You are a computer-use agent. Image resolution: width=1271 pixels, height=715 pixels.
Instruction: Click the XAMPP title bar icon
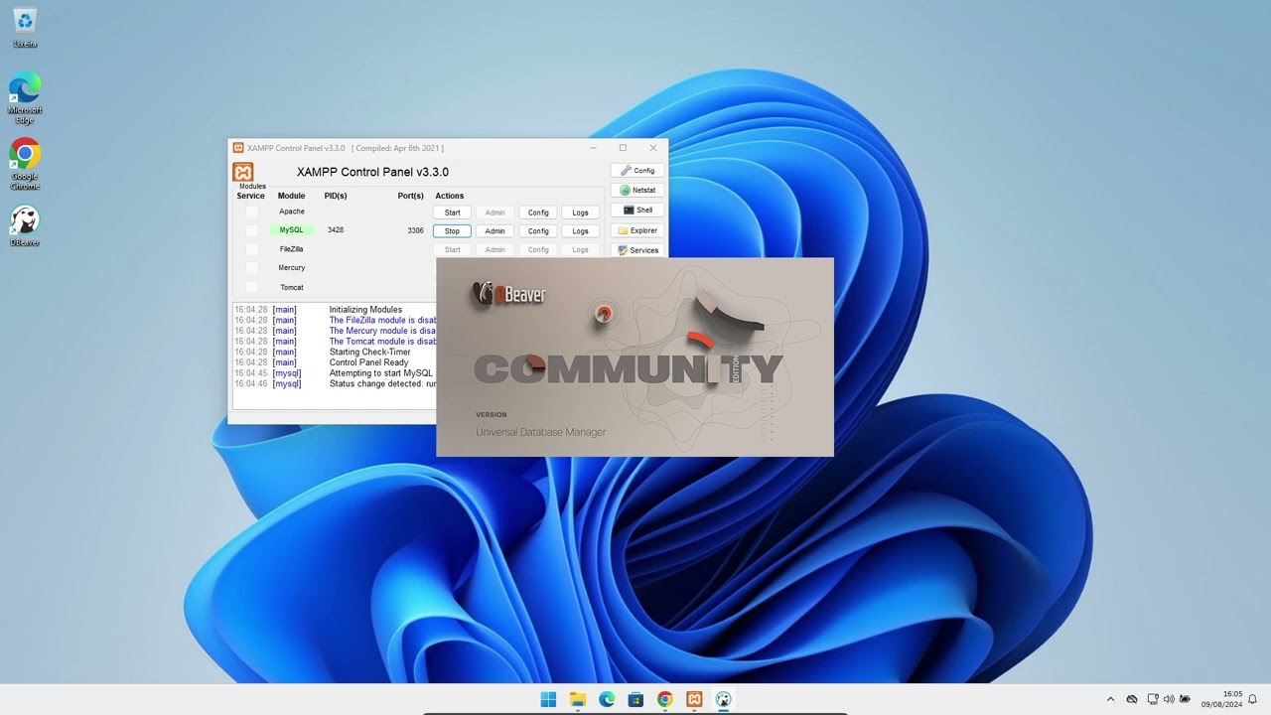click(238, 148)
